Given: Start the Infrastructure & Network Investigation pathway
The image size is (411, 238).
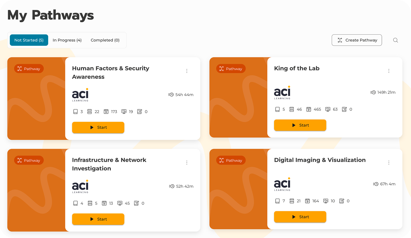Looking at the screenshot, I should (x=98, y=219).
